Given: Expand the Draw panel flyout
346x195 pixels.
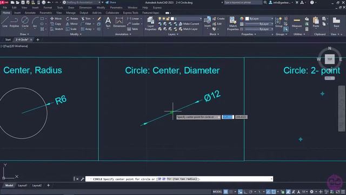Looking at the screenshot, I should click(24, 34).
